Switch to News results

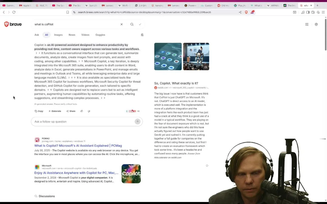pos(72,35)
